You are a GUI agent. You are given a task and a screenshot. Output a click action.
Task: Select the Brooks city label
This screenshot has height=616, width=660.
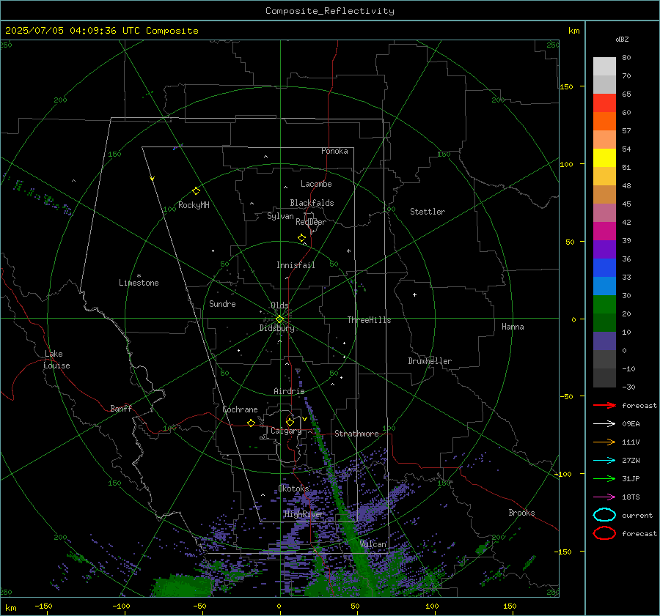(x=521, y=513)
